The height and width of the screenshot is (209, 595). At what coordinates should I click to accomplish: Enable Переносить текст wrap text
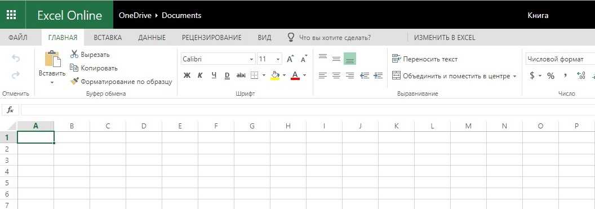[425, 59]
